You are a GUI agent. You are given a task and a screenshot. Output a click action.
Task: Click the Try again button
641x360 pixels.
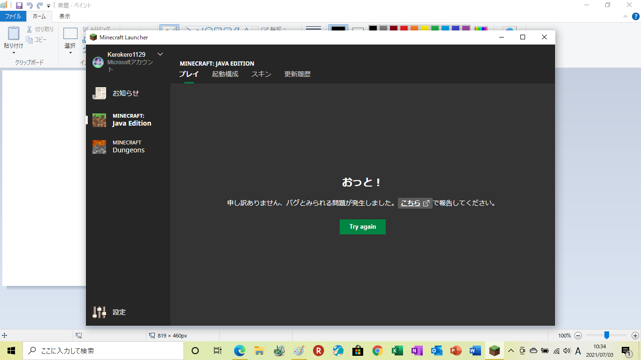(x=362, y=227)
